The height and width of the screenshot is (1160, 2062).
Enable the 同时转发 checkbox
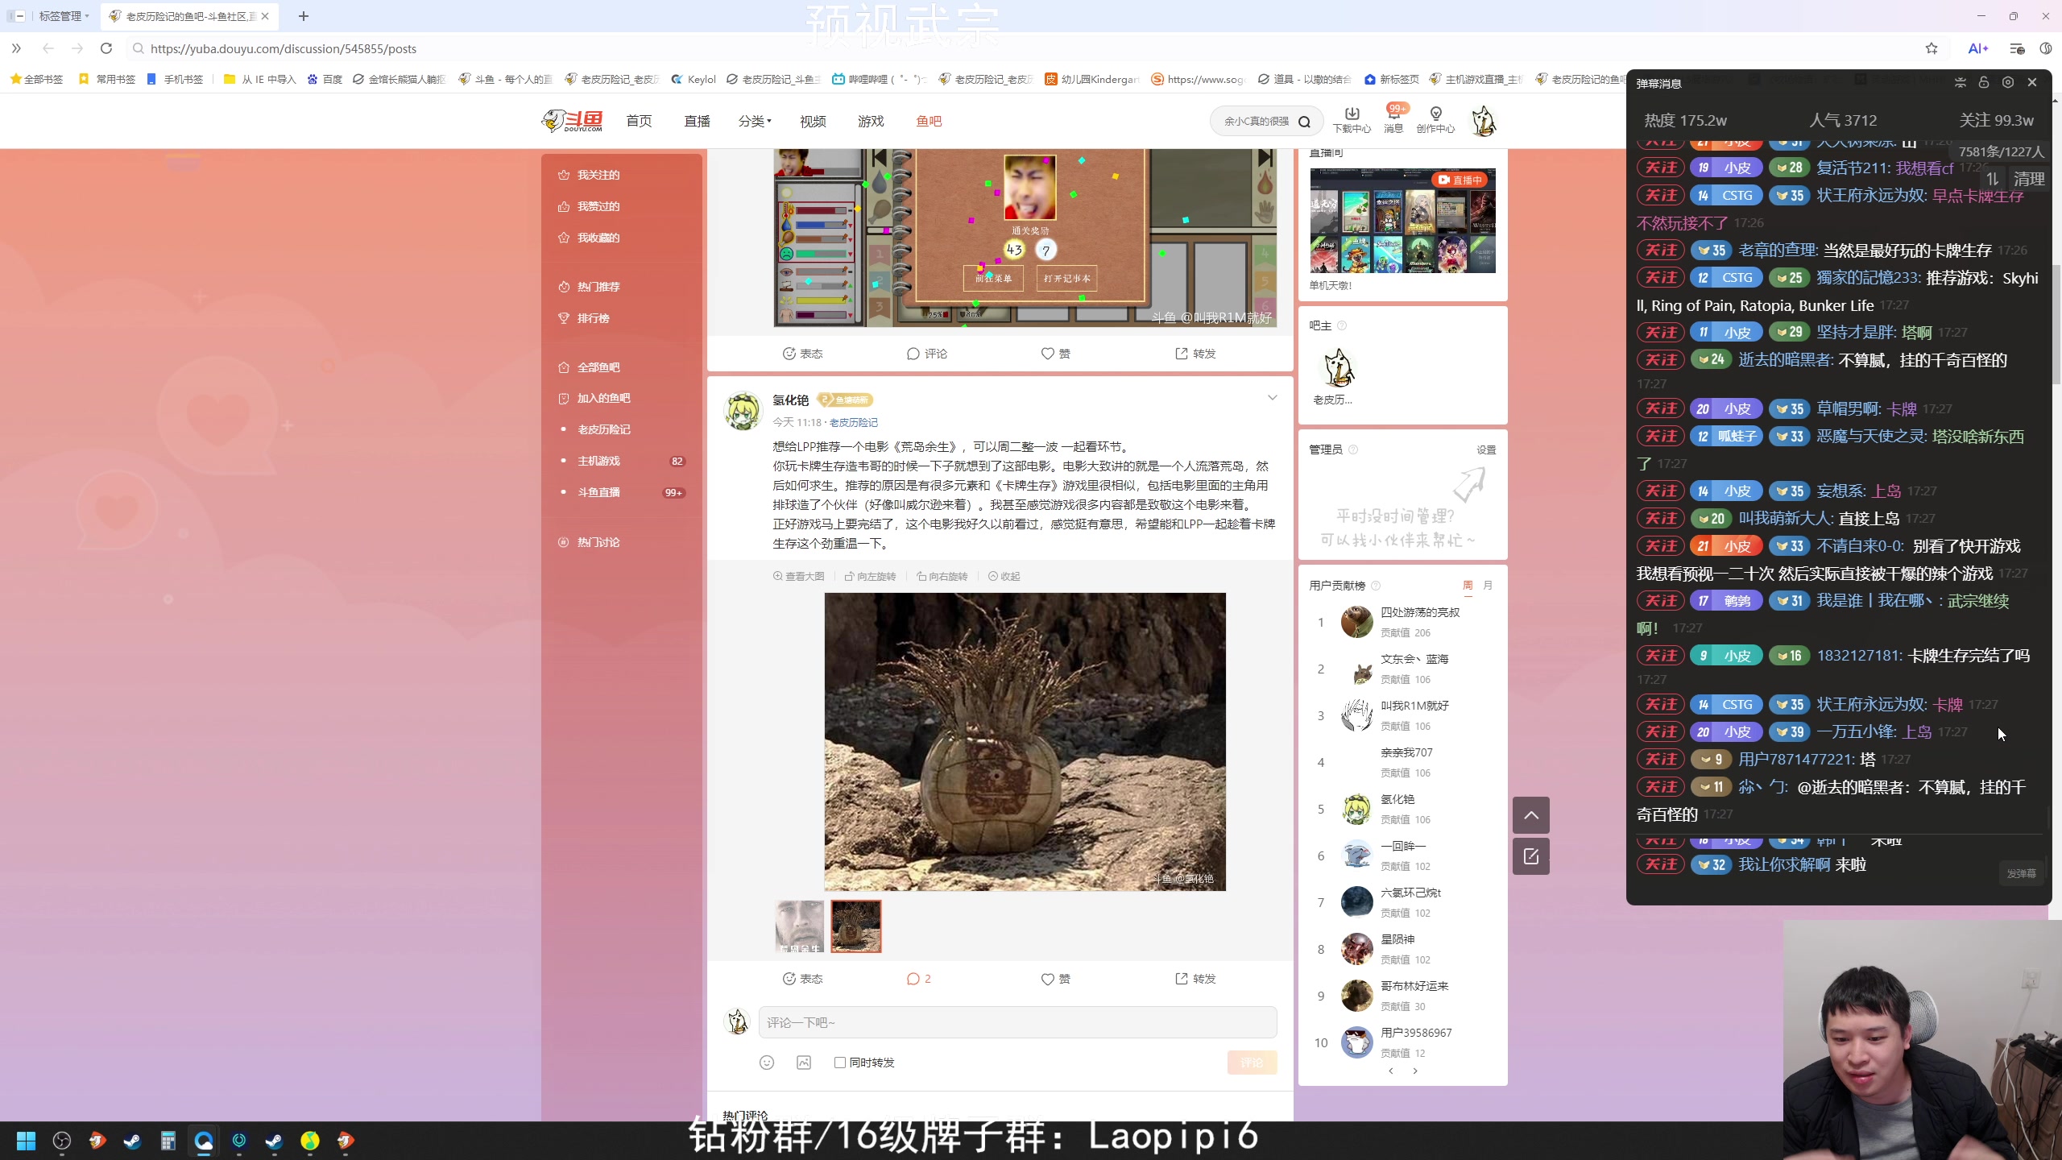coord(840,1063)
